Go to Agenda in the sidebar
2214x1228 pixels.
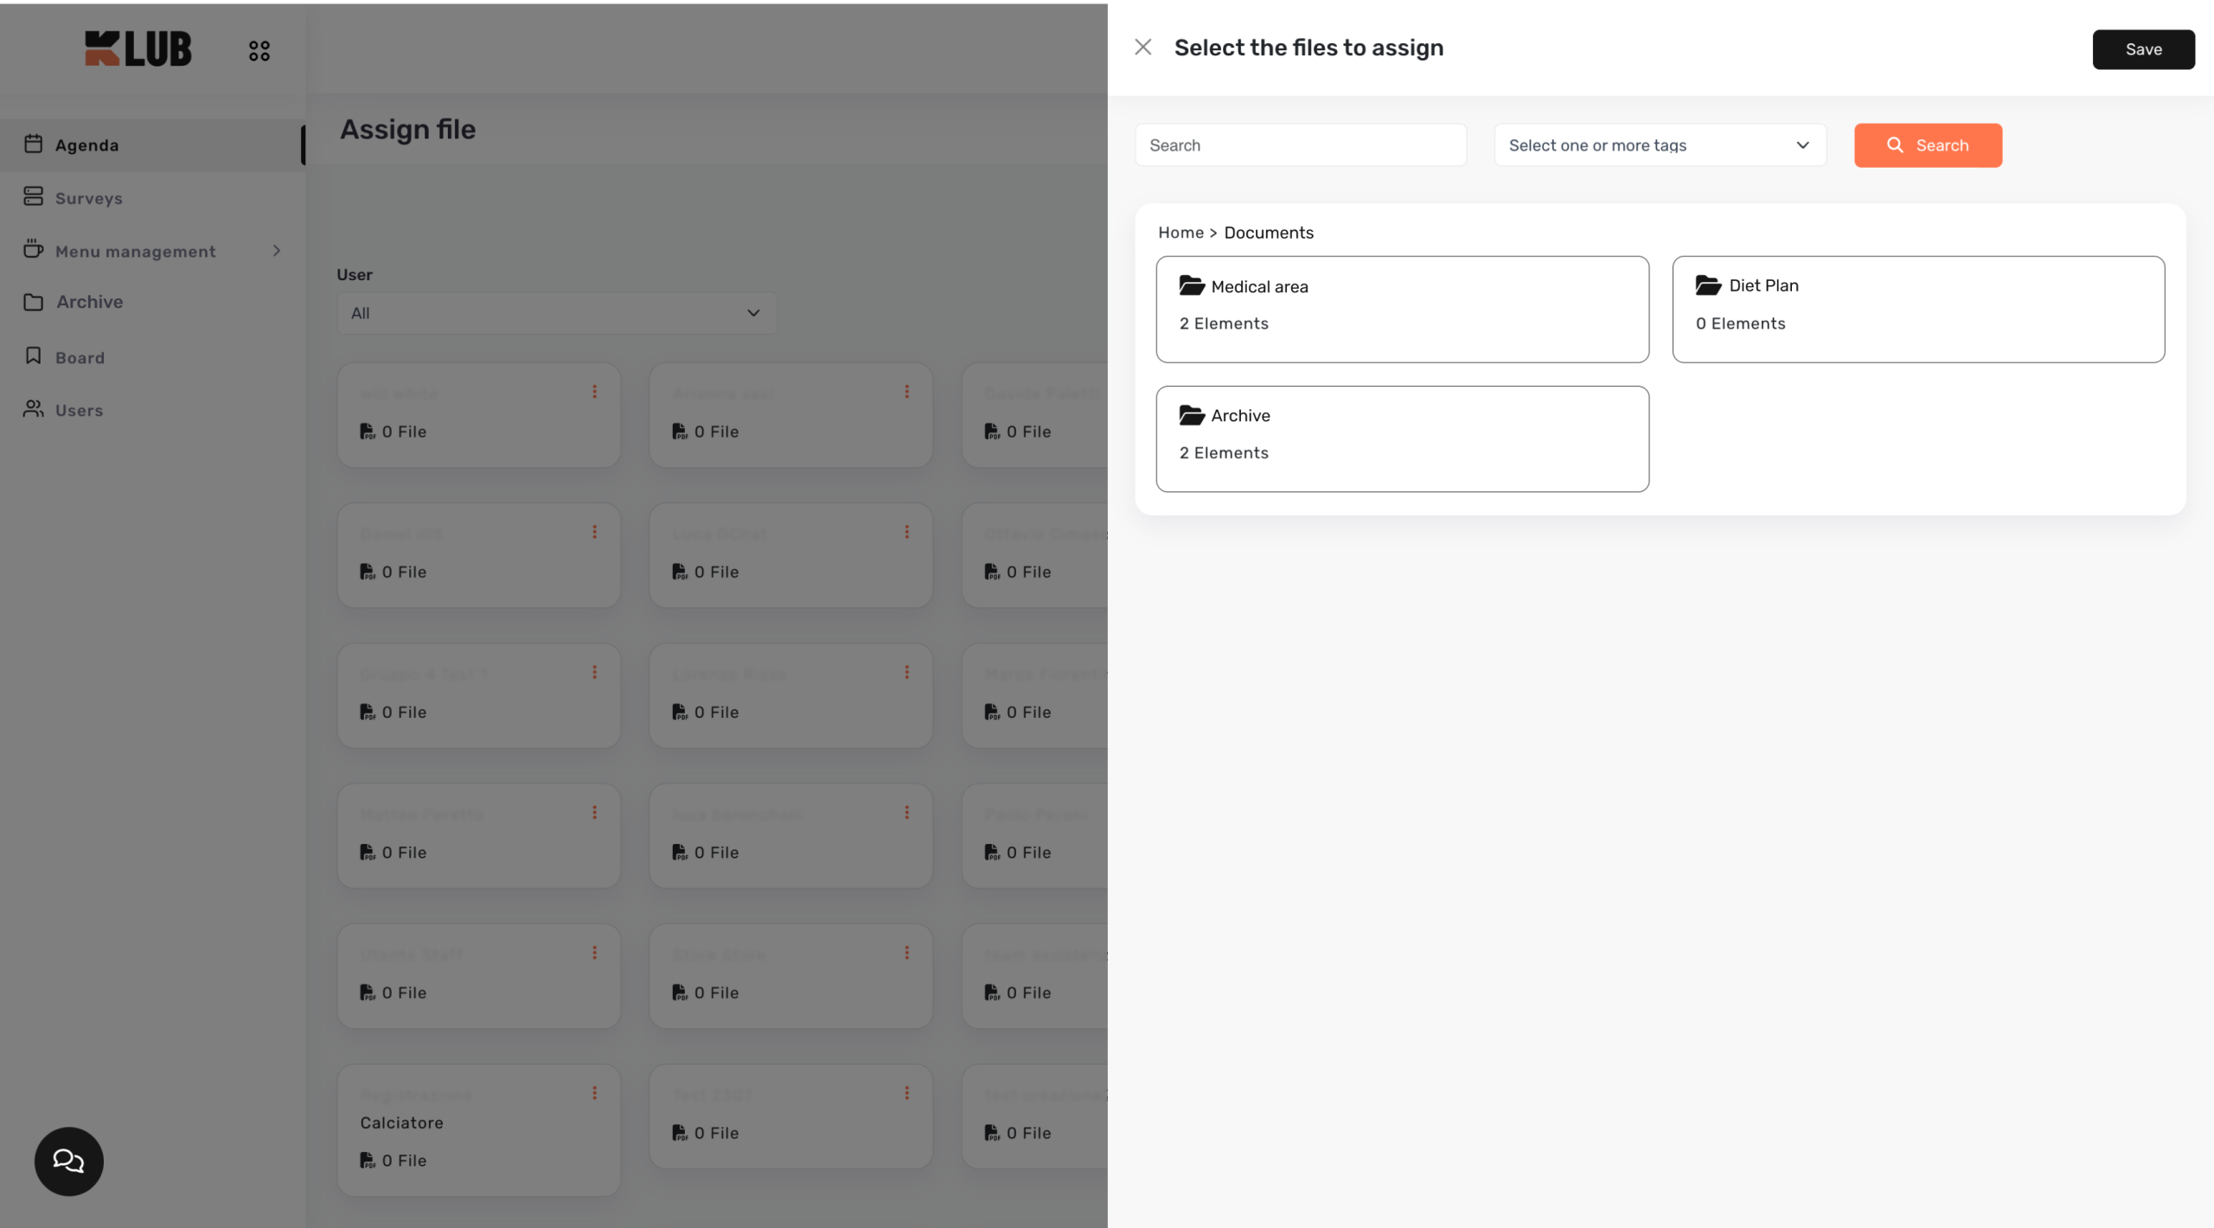86,145
